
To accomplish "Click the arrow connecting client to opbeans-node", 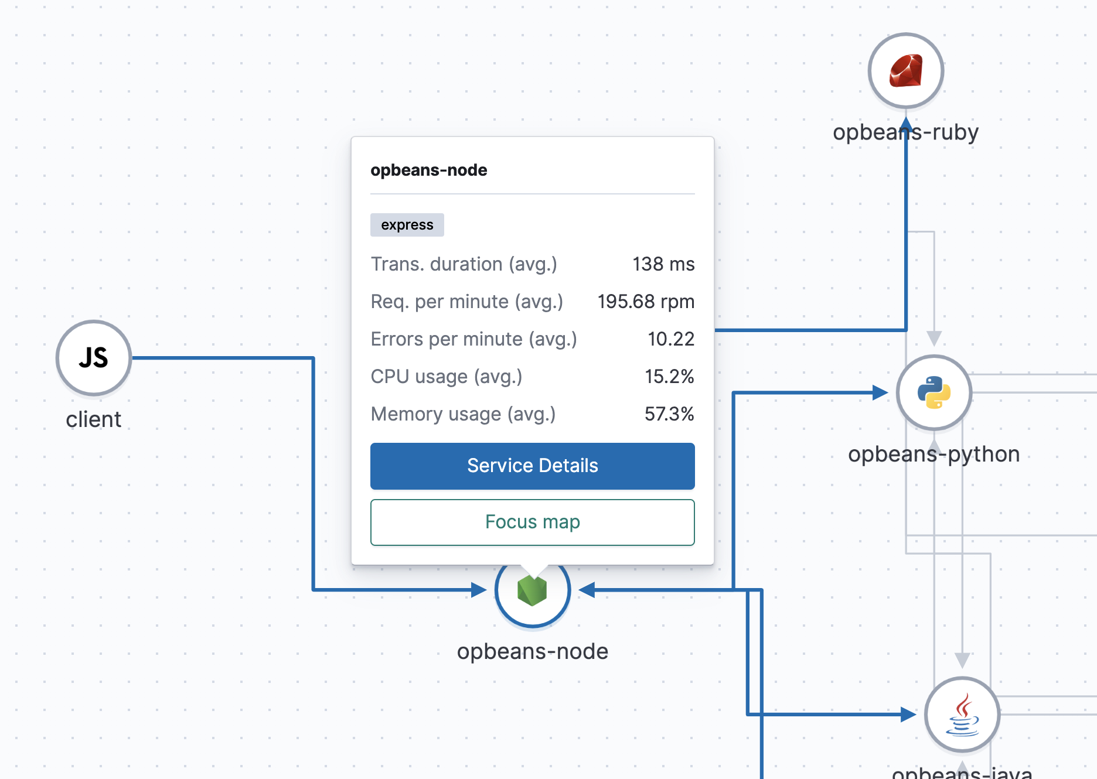I will pos(223,356).
